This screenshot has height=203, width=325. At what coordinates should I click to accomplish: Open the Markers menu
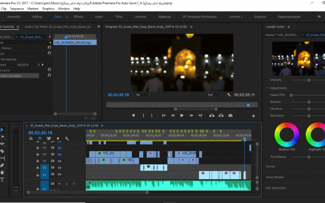click(x=33, y=9)
